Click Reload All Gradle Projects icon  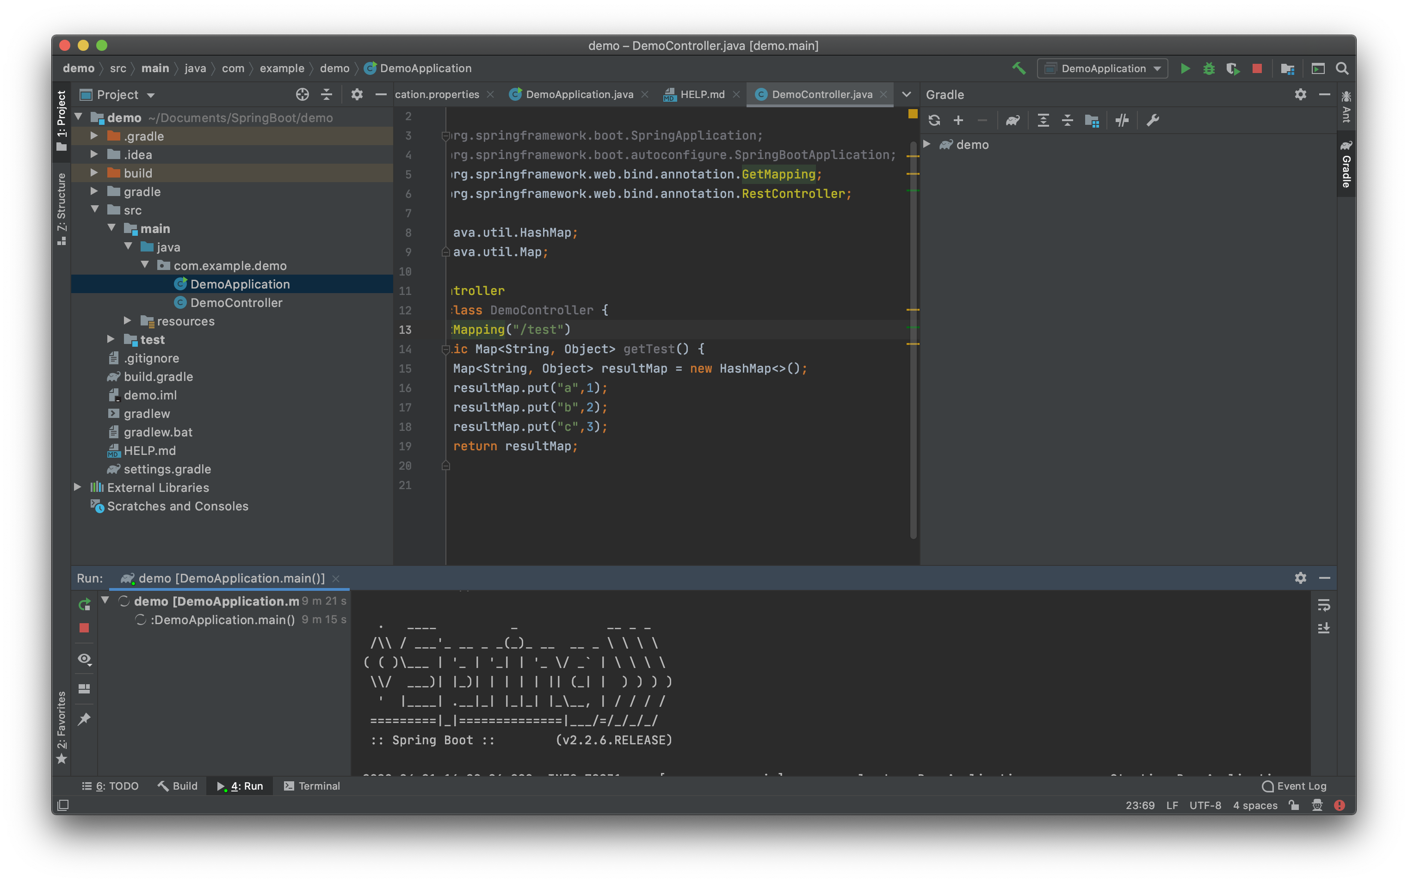point(934,121)
